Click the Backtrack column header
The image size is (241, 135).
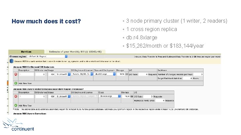point(162,70)
